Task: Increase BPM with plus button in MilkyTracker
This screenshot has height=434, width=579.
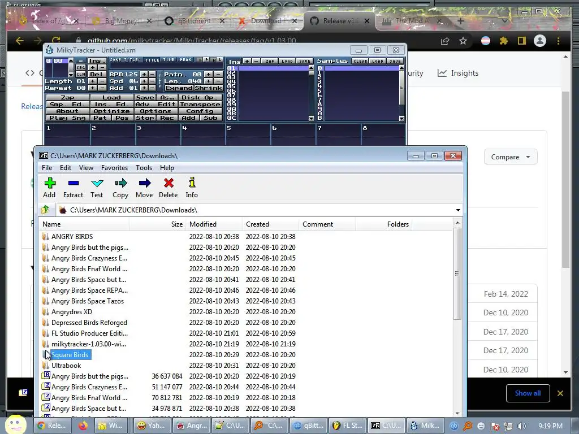Action: (144, 74)
